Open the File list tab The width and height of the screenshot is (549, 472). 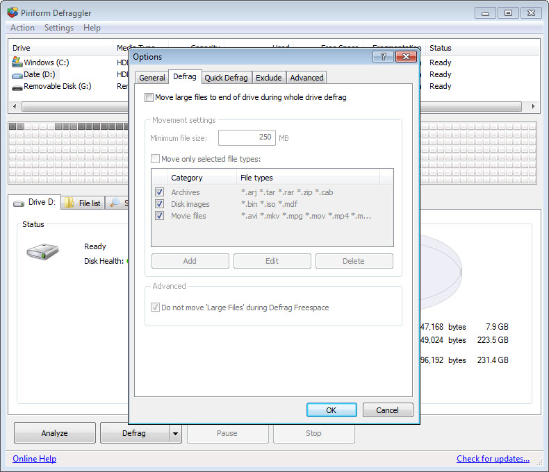coord(83,203)
